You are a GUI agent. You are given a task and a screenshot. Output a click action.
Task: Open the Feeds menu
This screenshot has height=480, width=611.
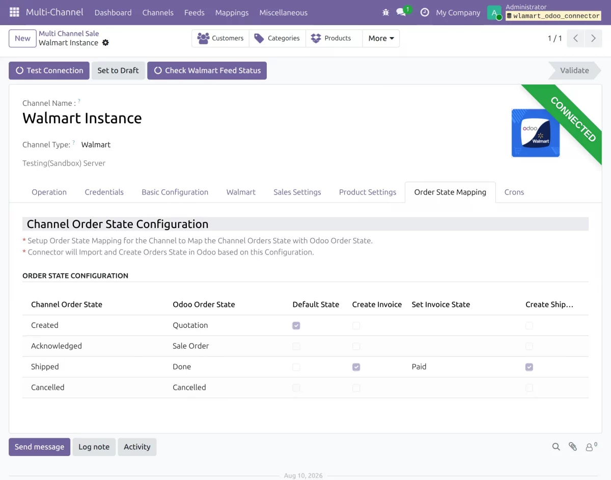tap(194, 12)
